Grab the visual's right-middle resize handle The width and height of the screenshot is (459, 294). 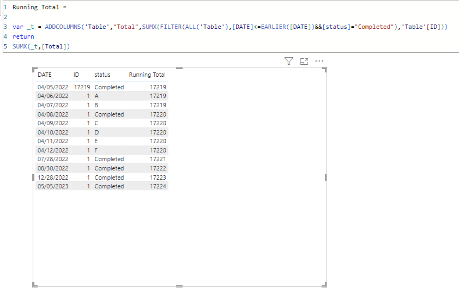(x=326, y=177)
